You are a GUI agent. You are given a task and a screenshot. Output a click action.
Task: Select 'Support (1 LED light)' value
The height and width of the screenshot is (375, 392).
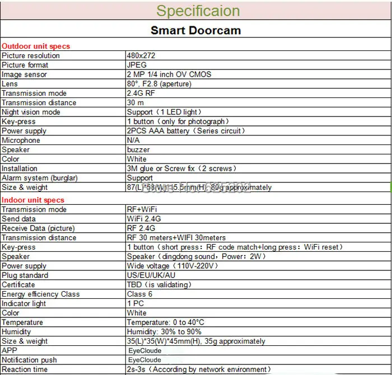coord(164,112)
